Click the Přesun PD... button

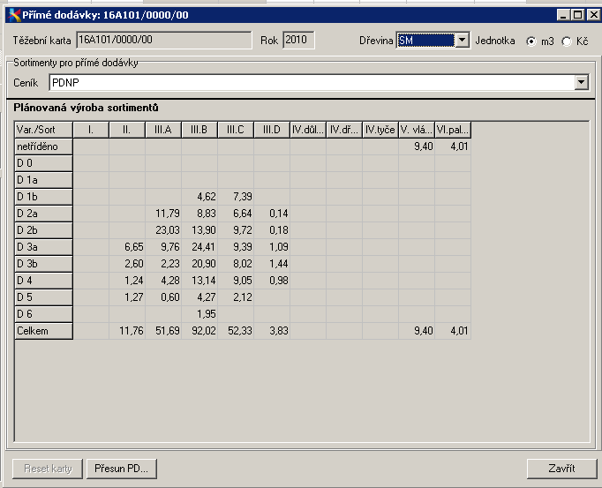pyautogui.click(x=121, y=469)
